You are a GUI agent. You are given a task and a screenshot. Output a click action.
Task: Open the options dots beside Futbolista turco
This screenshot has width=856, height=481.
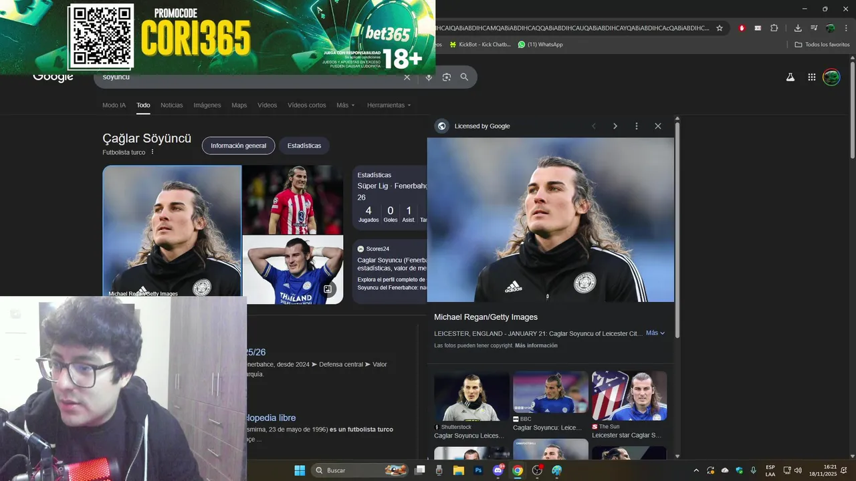click(x=152, y=152)
